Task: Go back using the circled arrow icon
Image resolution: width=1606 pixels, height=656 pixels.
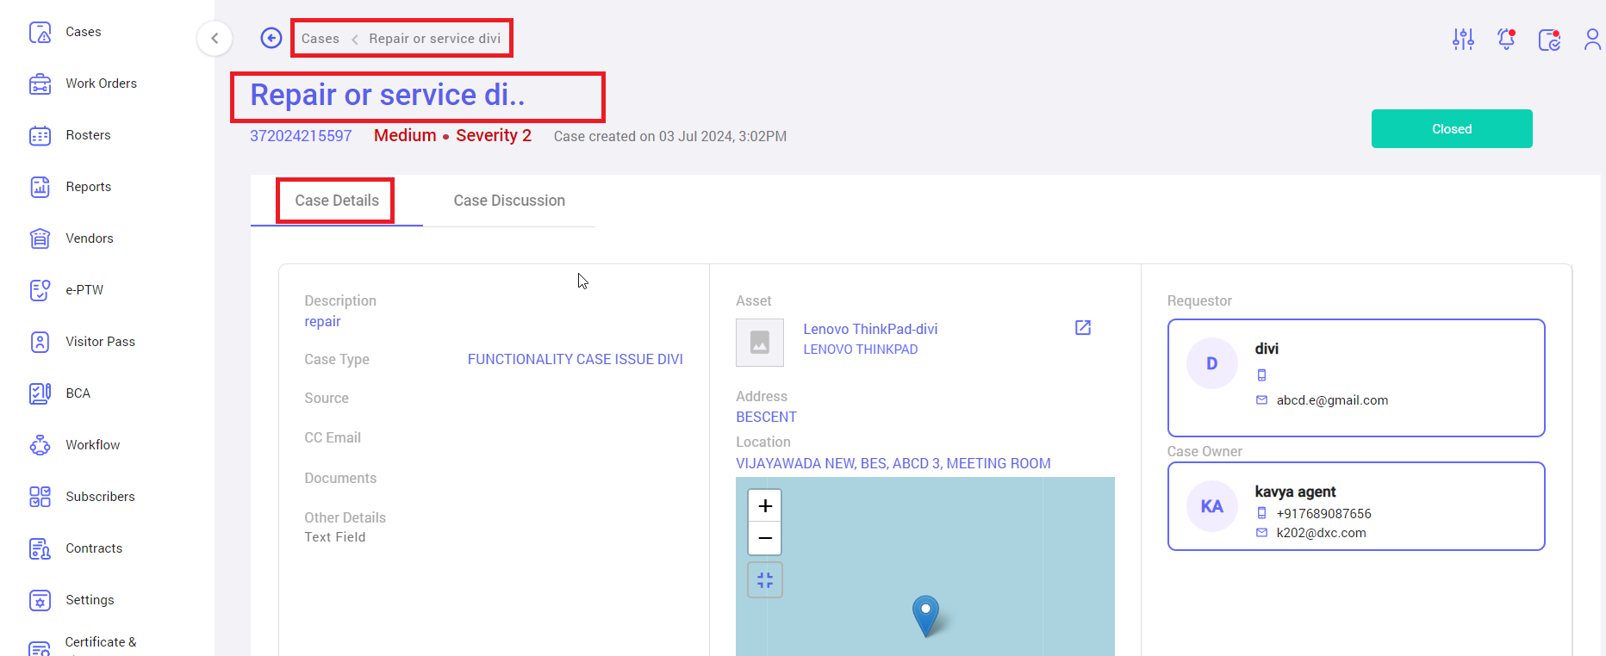Action: pos(271,38)
